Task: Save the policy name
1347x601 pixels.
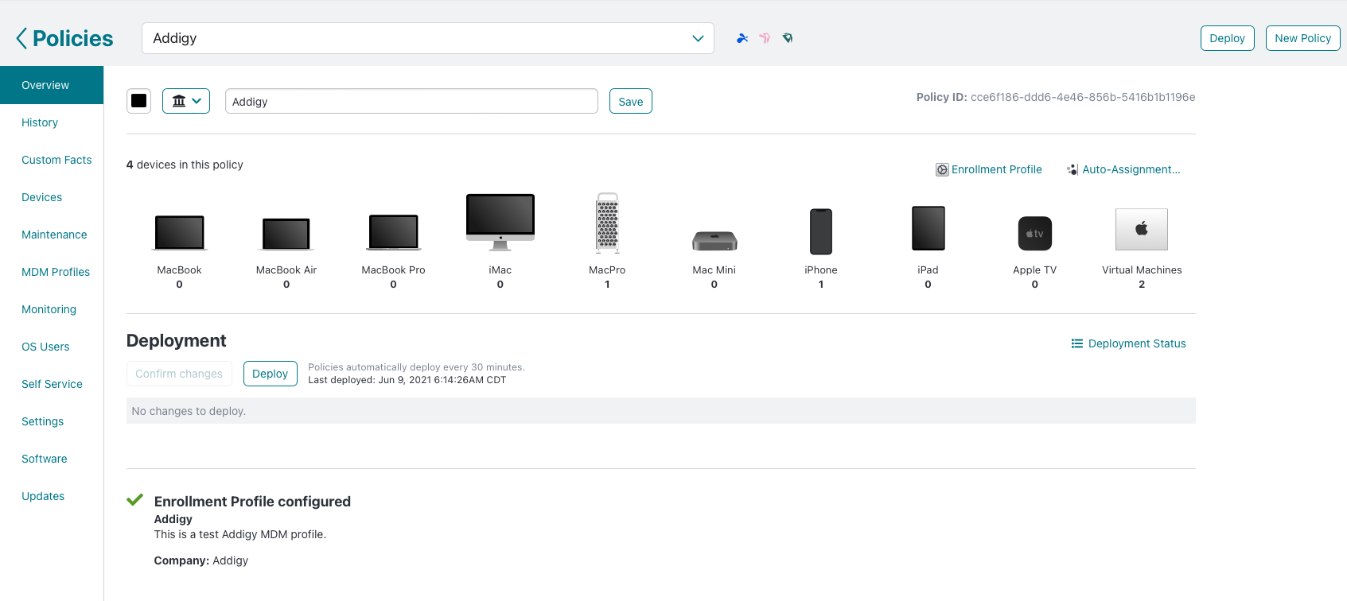Action: (630, 101)
